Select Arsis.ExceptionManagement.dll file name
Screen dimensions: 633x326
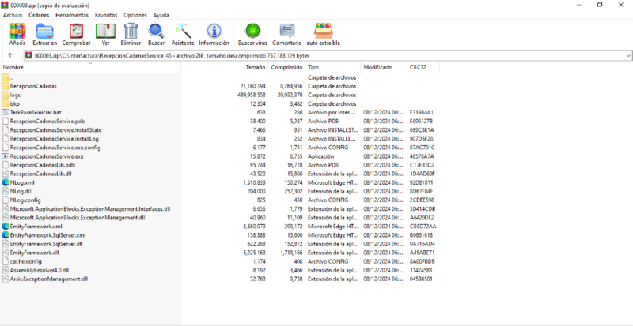[49, 279]
